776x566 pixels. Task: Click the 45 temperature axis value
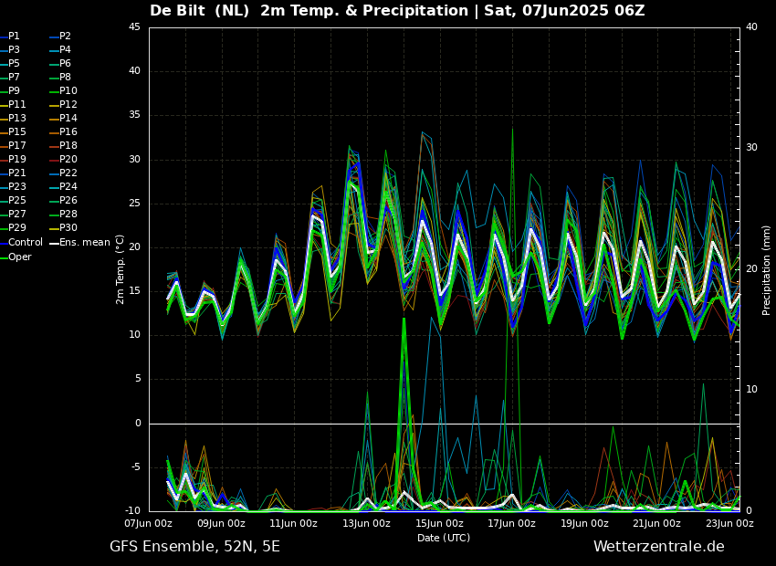pyautogui.click(x=134, y=27)
